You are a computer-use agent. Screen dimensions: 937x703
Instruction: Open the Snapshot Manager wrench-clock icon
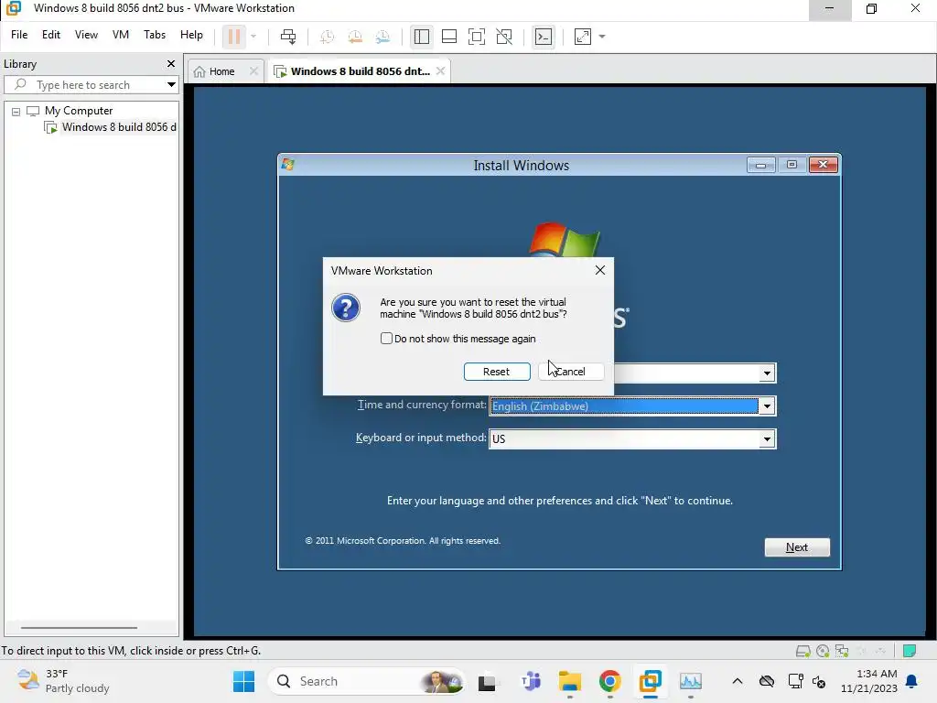pyautogui.click(x=383, y=37)
